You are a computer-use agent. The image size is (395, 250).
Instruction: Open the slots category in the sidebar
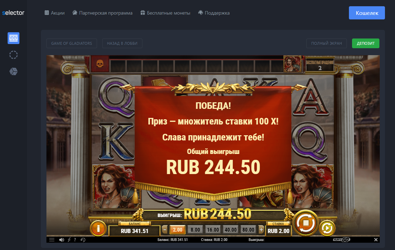[14, 38]
